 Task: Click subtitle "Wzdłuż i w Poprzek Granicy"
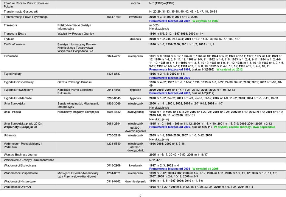pos(76,34)
